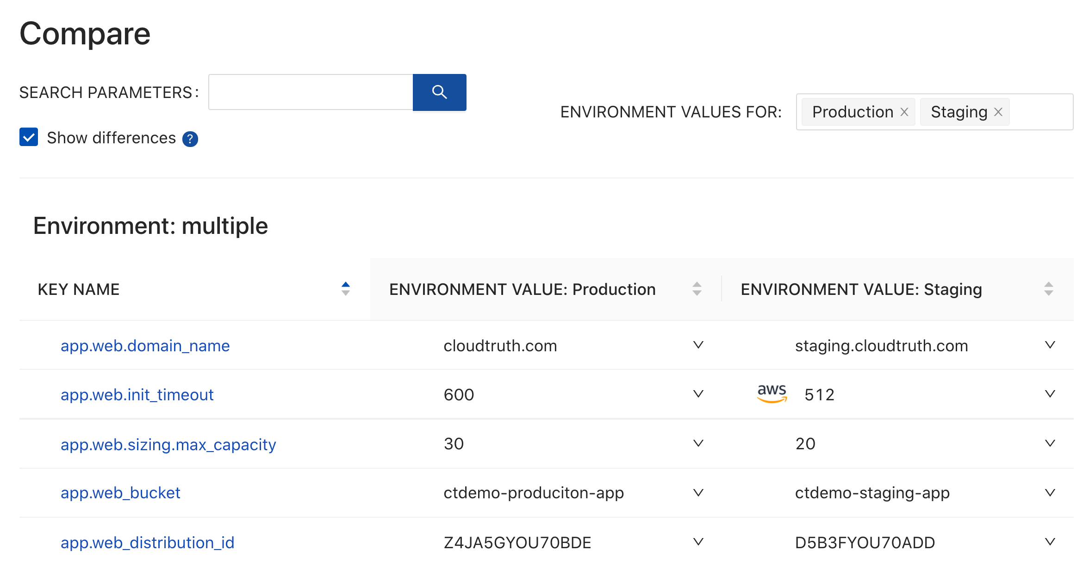Viewport: 1083px width, 563px height.
Task: Click the help icon next to Show differences
Action: [x=191, y=138]
